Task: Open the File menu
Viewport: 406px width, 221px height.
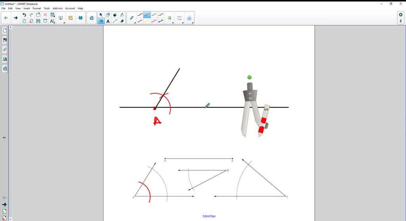Action: click(3, 8)
